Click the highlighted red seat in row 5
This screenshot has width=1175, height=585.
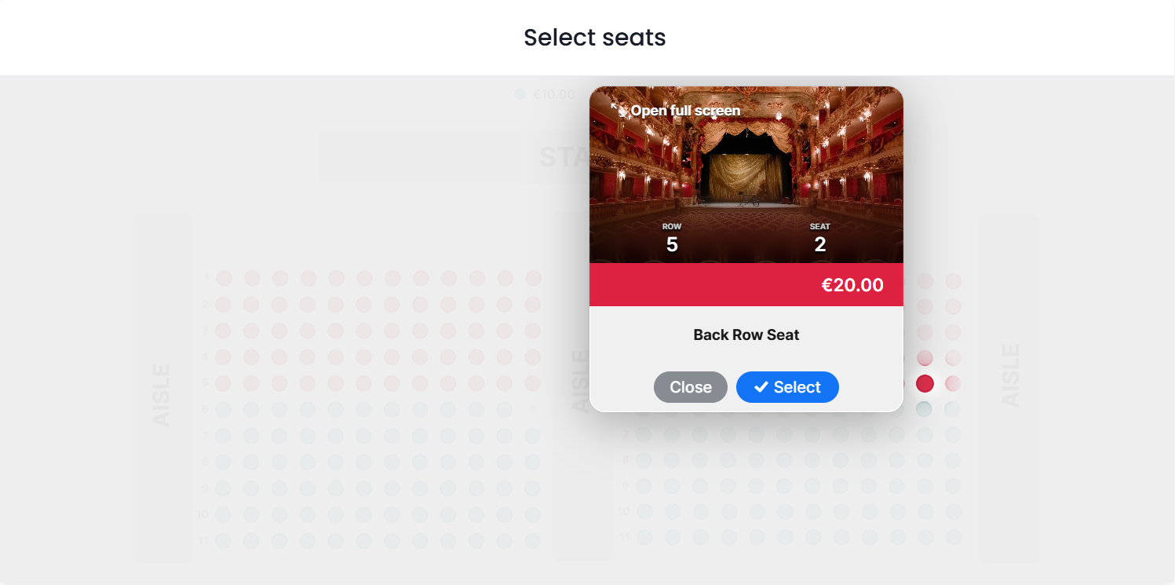(x=925, y=383)
